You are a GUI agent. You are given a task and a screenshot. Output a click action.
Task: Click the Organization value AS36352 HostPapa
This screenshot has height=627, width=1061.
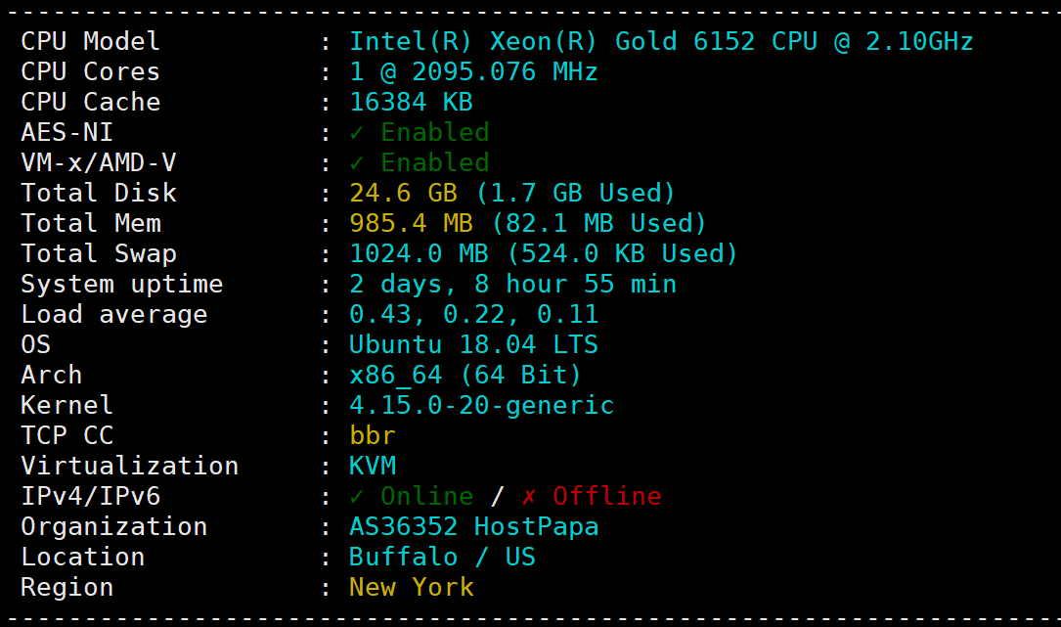473,526
